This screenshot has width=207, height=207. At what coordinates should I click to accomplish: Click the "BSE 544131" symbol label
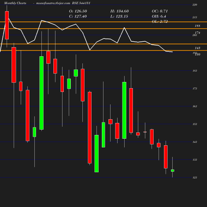pyautogui.click(x=81, y=3)
